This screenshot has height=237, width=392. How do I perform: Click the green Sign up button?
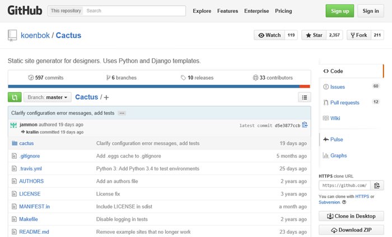pos(340,11)
